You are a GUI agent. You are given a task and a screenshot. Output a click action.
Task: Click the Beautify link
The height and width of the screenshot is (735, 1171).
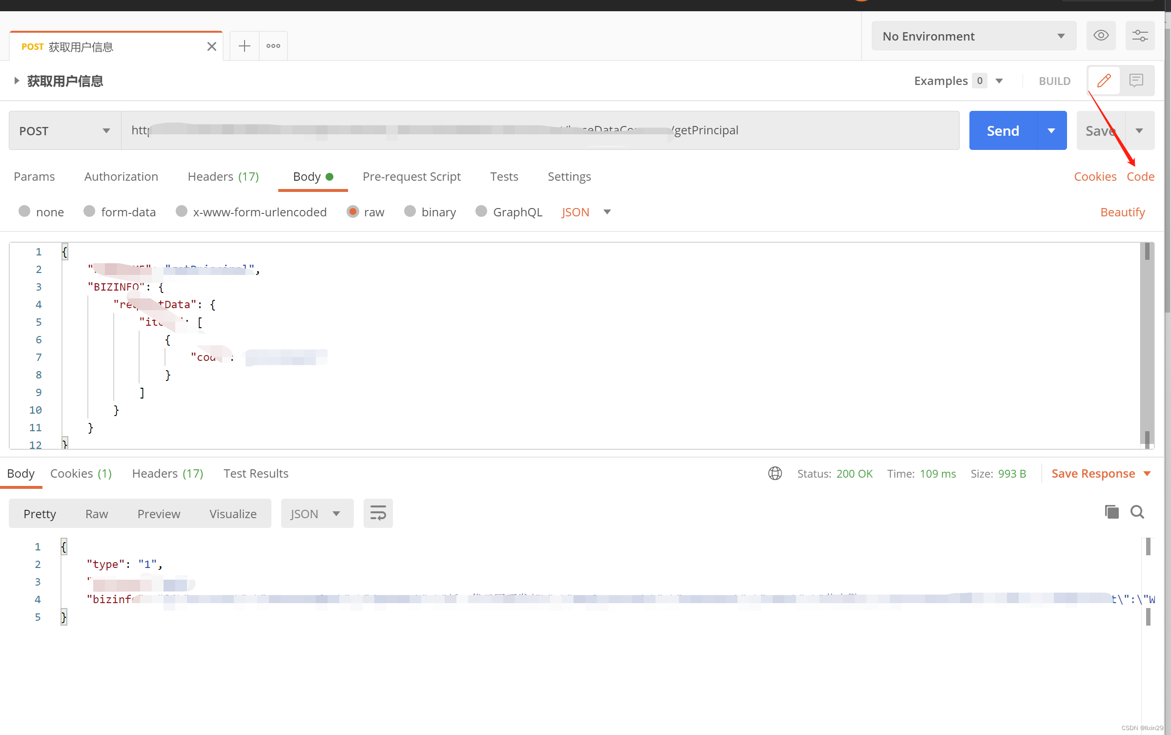tap(1122, 212)
